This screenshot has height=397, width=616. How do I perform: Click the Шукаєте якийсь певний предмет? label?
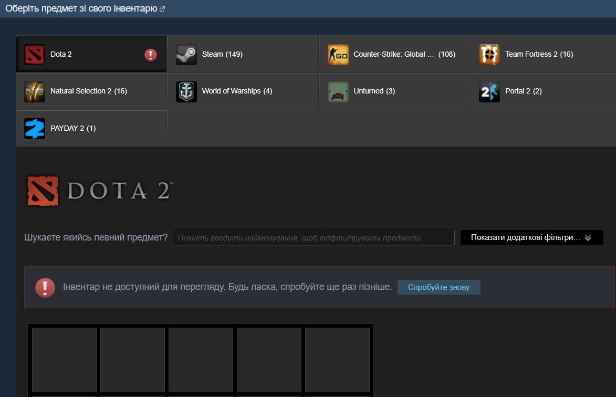[96, 237]
